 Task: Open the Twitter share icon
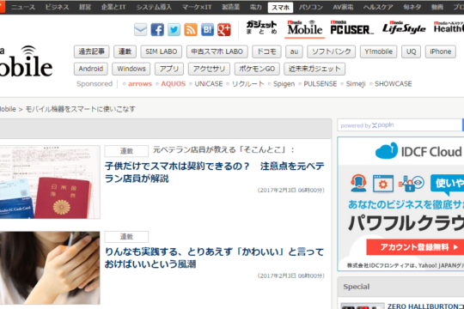point(174,30)
